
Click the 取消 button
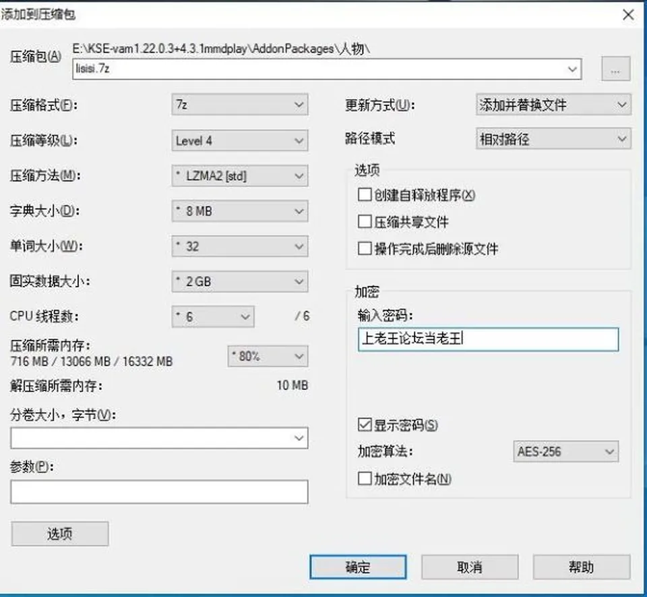tap(470, 567)
